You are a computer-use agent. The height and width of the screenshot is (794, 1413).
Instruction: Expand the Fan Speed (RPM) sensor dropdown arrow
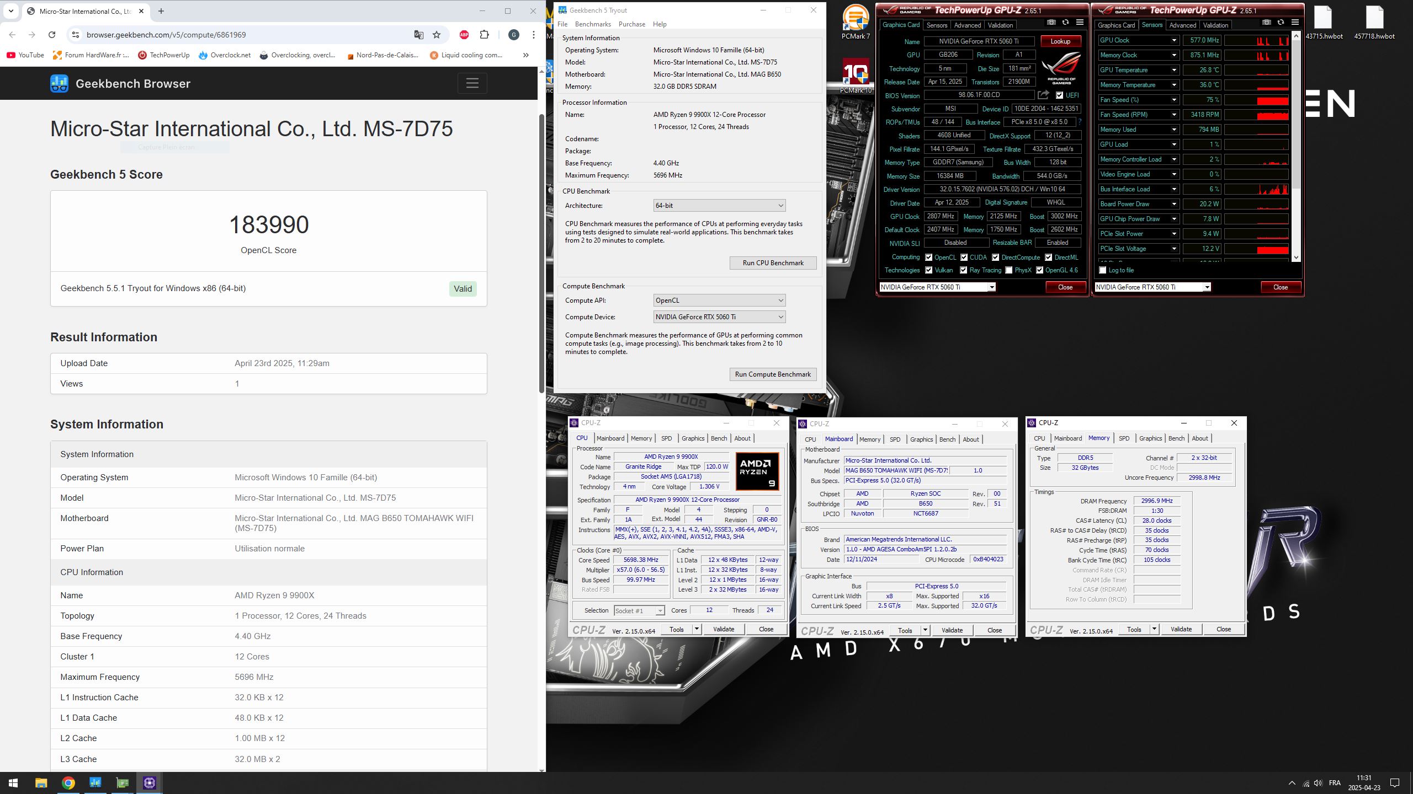coord(1174,115)
